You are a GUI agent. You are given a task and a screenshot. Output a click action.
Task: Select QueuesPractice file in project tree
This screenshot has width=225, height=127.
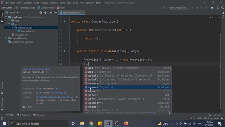pyautogui.click(x=28, y=31)
